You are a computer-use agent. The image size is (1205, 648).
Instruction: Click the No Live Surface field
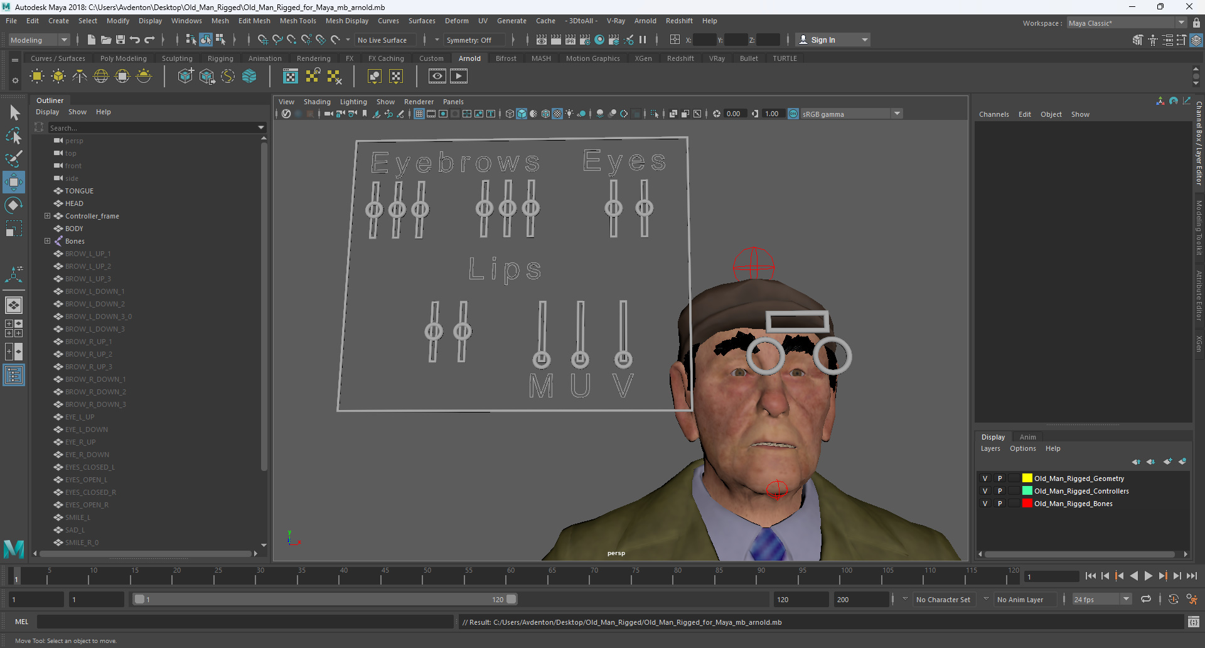point(385,40)
